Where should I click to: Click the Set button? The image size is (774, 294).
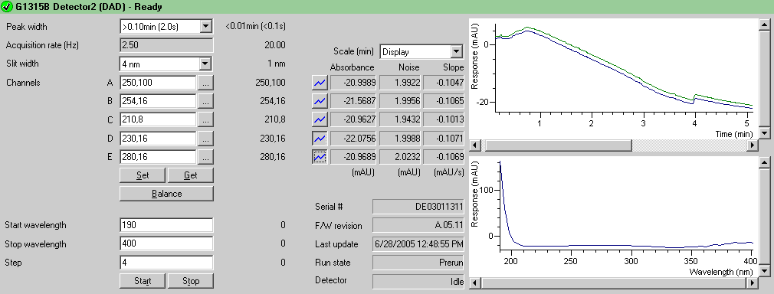[143, 175]
